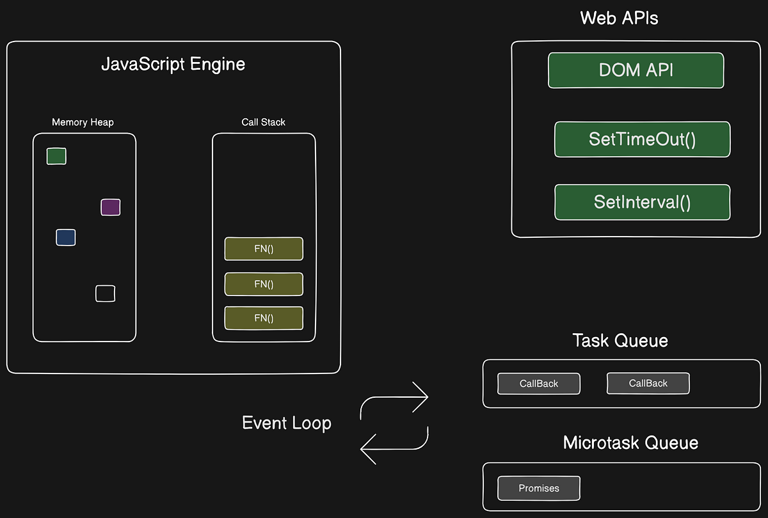Select the purple memory heap block
768x518 pixels.
point(110,207)
